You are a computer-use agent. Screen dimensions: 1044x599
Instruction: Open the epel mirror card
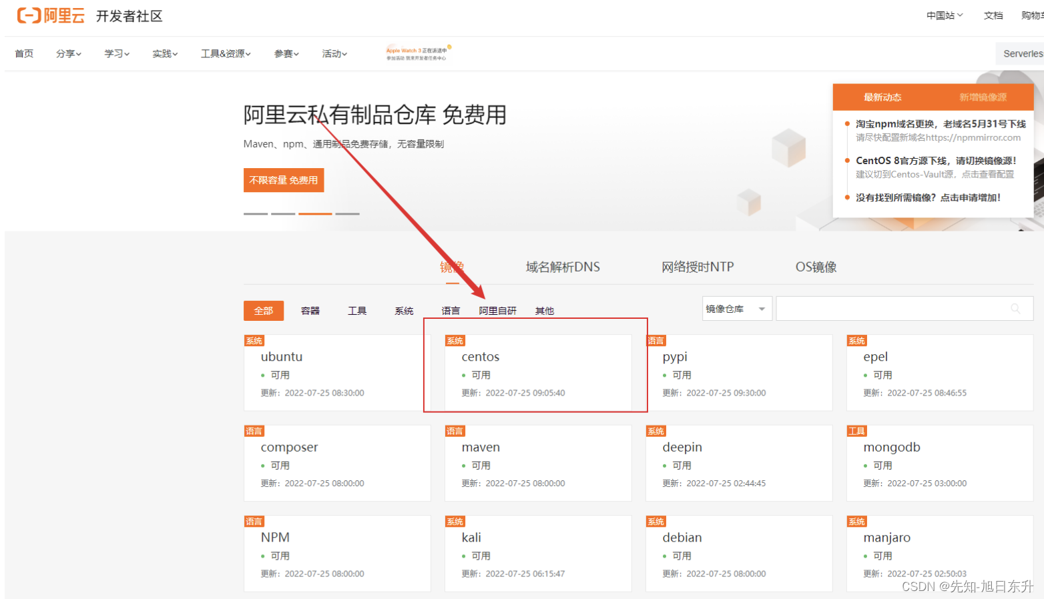tap(940, 373)
